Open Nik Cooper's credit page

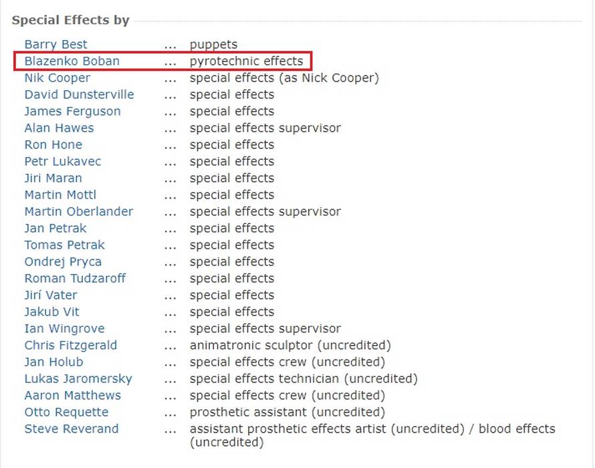coord(57,78)
